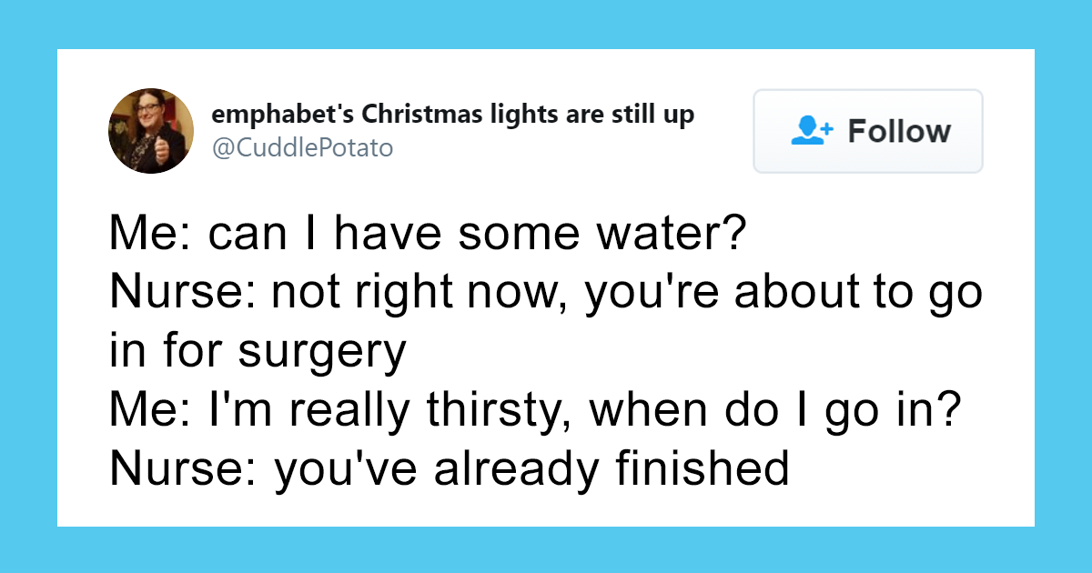Open the user's profile avatar photo

point(151,131)
